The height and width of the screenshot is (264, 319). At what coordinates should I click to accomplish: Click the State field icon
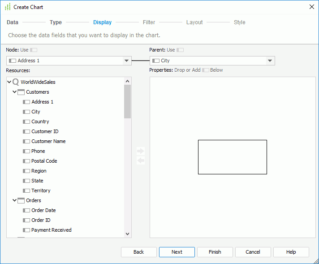click(26, 181)
